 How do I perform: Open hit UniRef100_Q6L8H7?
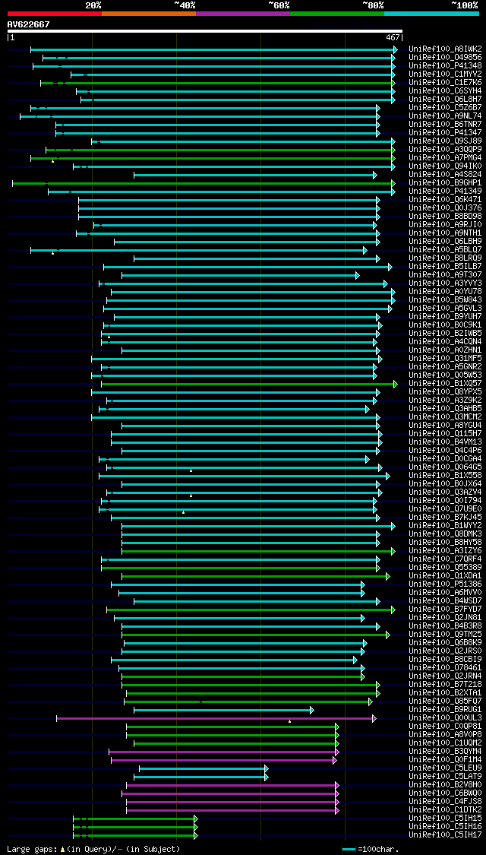(445, 100)
